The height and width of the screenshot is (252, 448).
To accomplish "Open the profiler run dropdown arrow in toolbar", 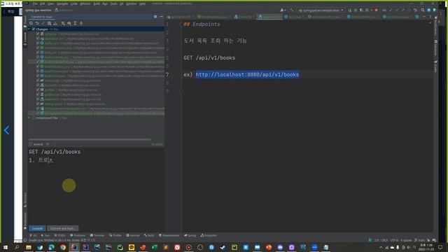I will 372,10.
